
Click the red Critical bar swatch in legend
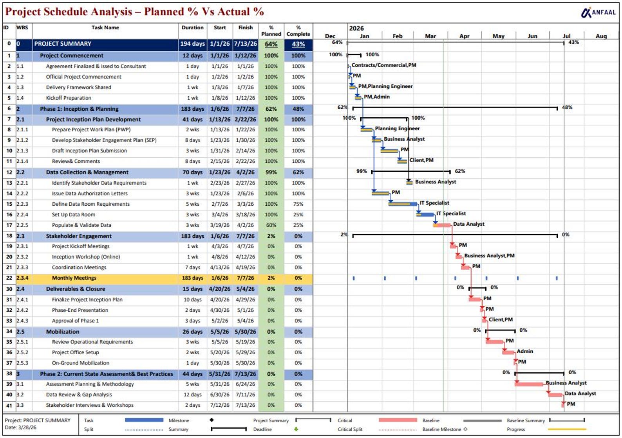point(398,420)
